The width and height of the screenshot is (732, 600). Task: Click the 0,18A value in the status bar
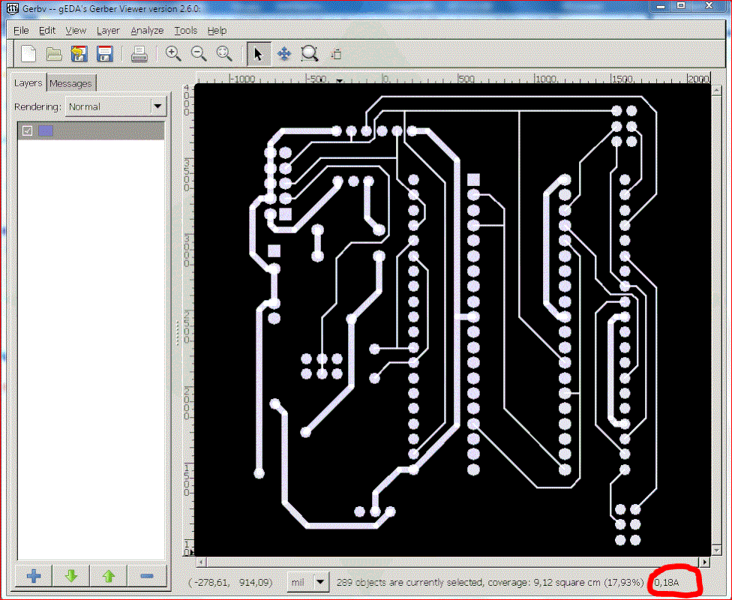[667, 583]
